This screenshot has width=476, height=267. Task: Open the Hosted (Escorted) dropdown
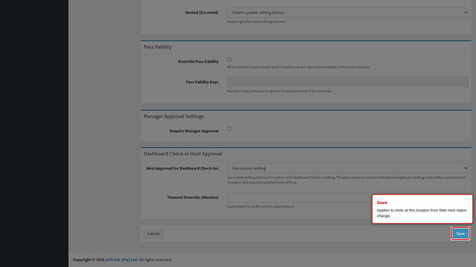pos(348,12)
